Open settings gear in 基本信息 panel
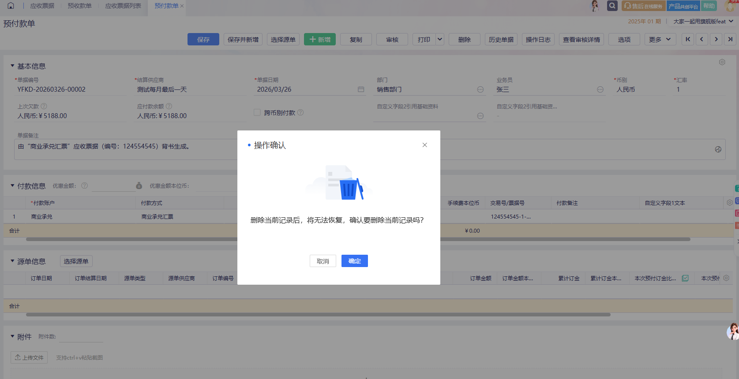Viewport: 739px width, 379px height. tap(722, 62)
